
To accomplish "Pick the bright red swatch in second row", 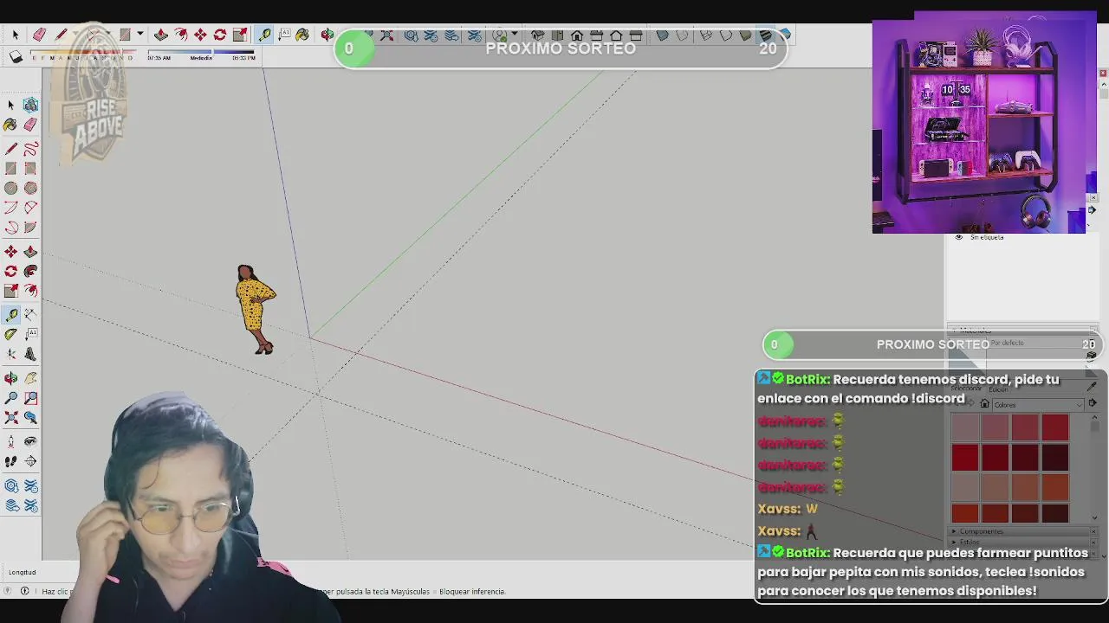I will 965,457.
